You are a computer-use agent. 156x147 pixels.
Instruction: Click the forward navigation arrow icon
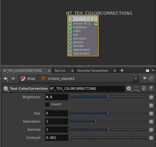point(13,79)
